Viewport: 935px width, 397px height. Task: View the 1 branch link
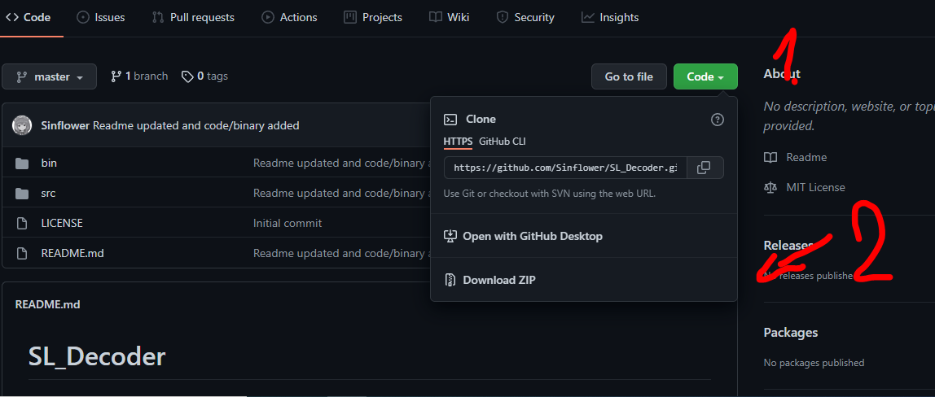point(139,76)
